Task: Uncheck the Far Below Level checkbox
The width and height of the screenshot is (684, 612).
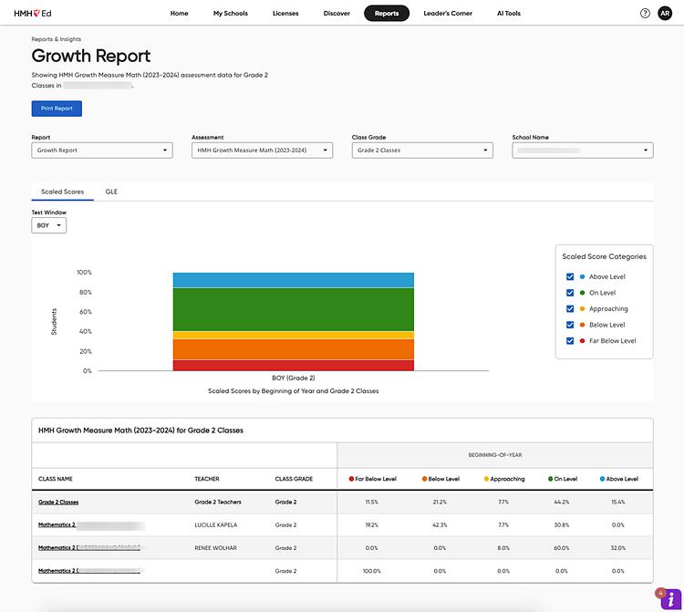Action: [x=570, y=341]
